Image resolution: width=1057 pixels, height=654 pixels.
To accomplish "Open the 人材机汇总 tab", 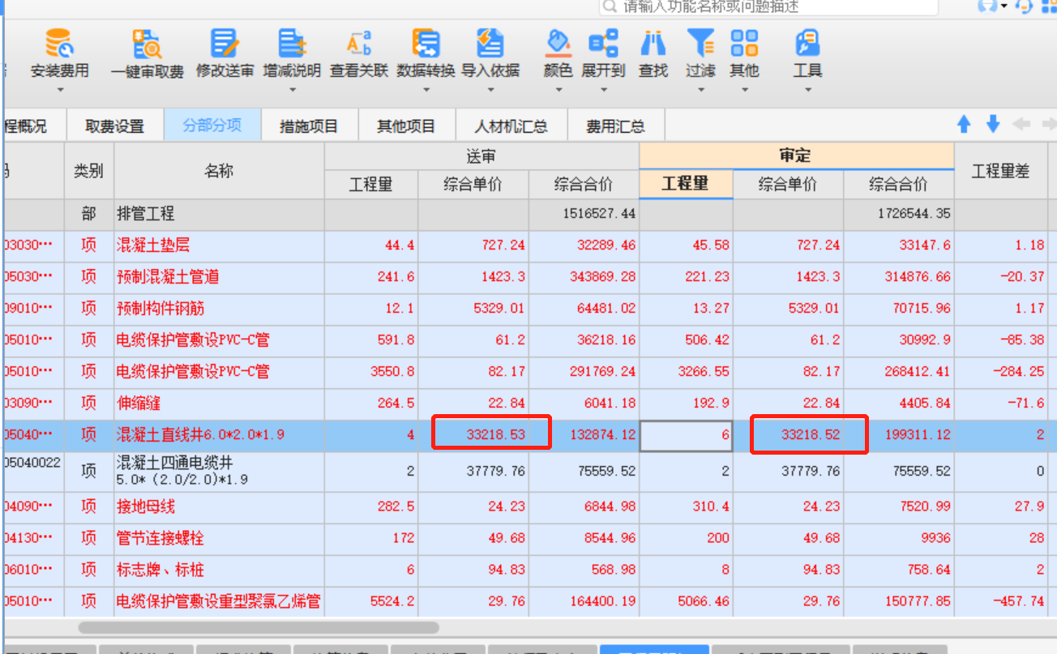I will (x=511, y=126).
